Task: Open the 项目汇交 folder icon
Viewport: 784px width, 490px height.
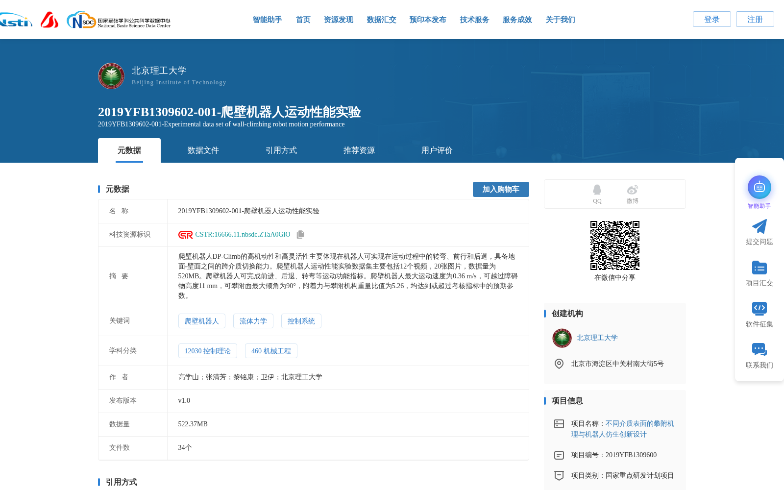Action: click(759, 268)
